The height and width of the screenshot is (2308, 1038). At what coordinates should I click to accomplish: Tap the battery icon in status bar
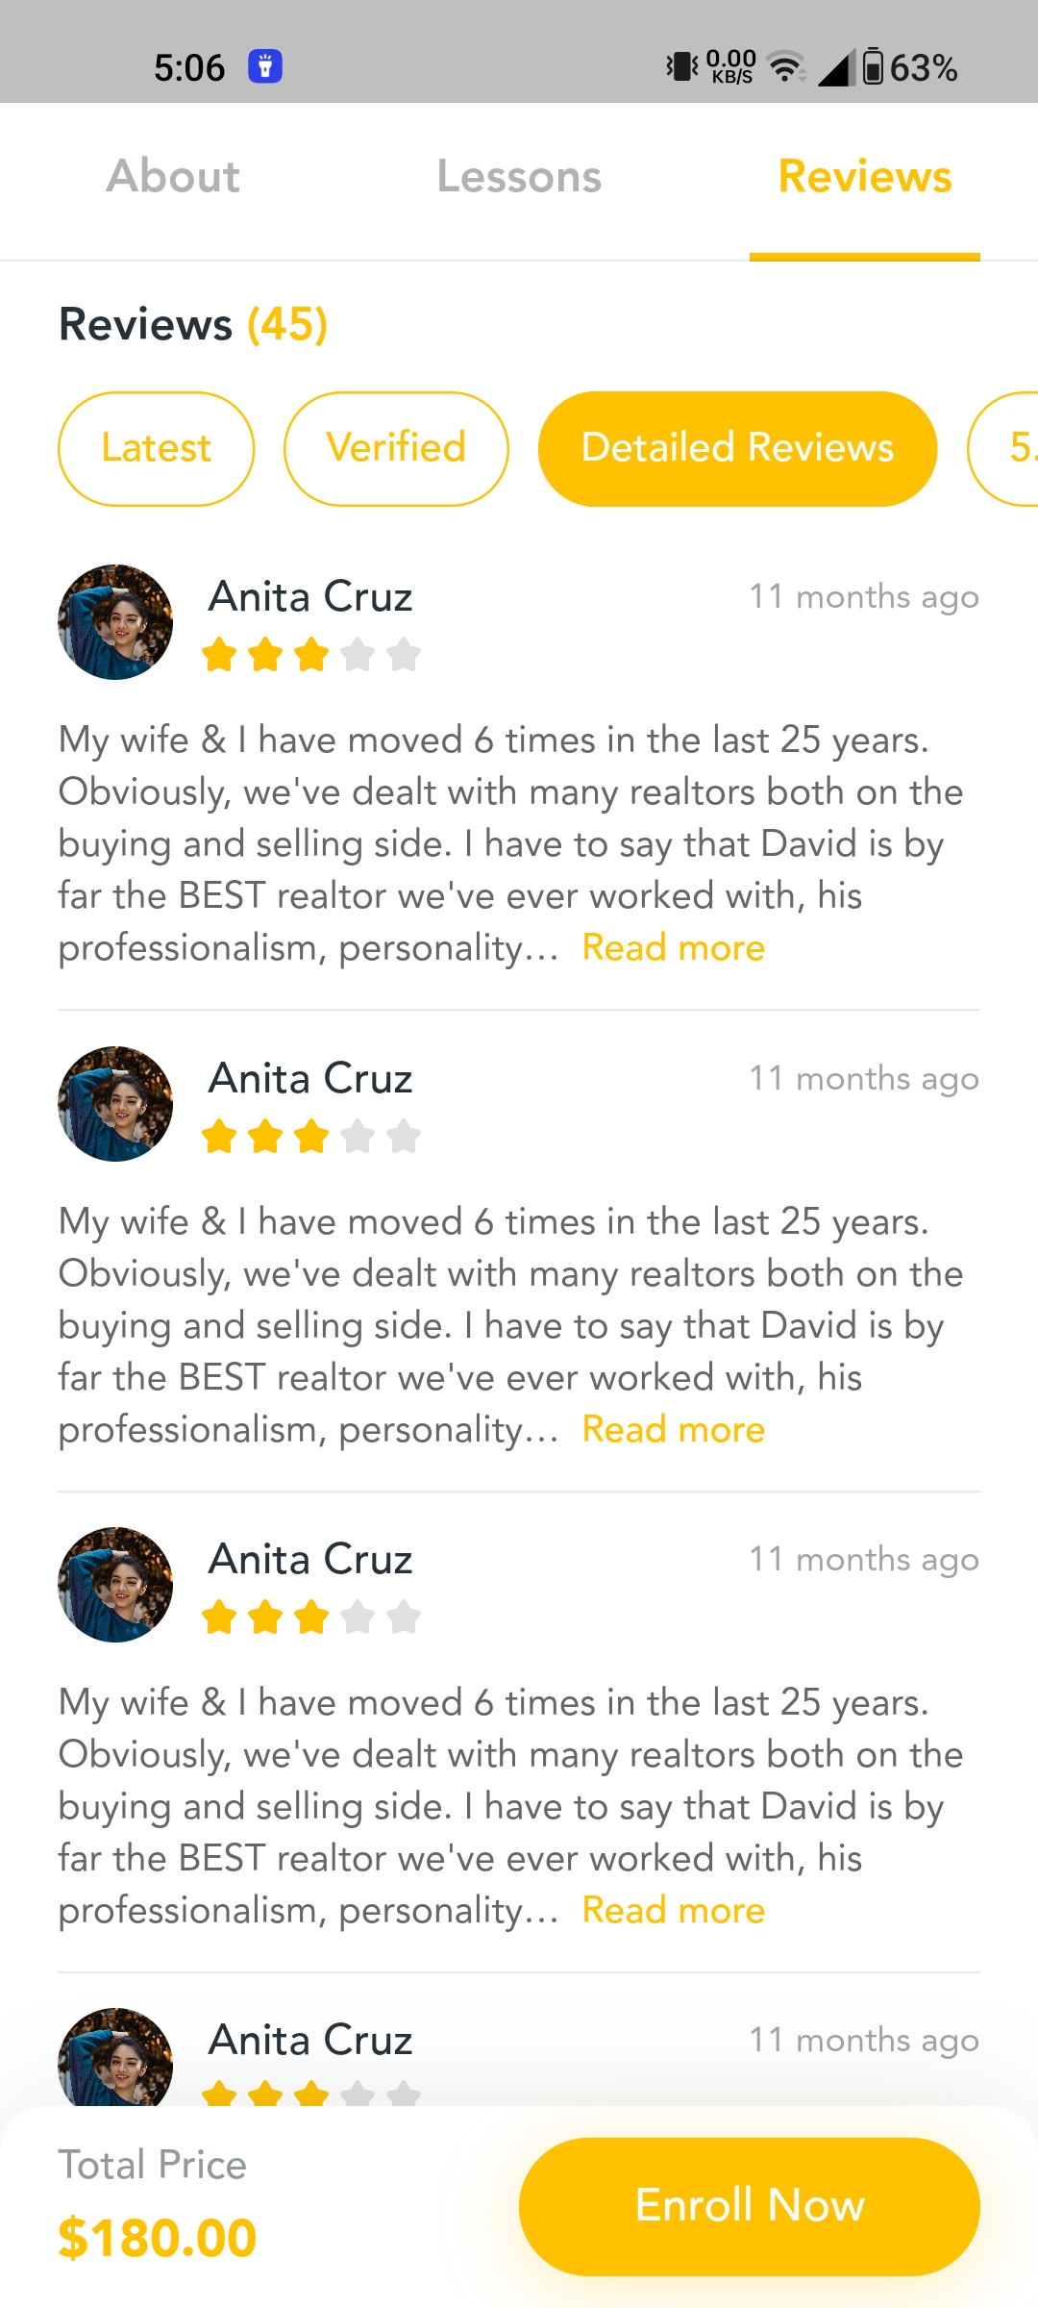coord(873,66)
